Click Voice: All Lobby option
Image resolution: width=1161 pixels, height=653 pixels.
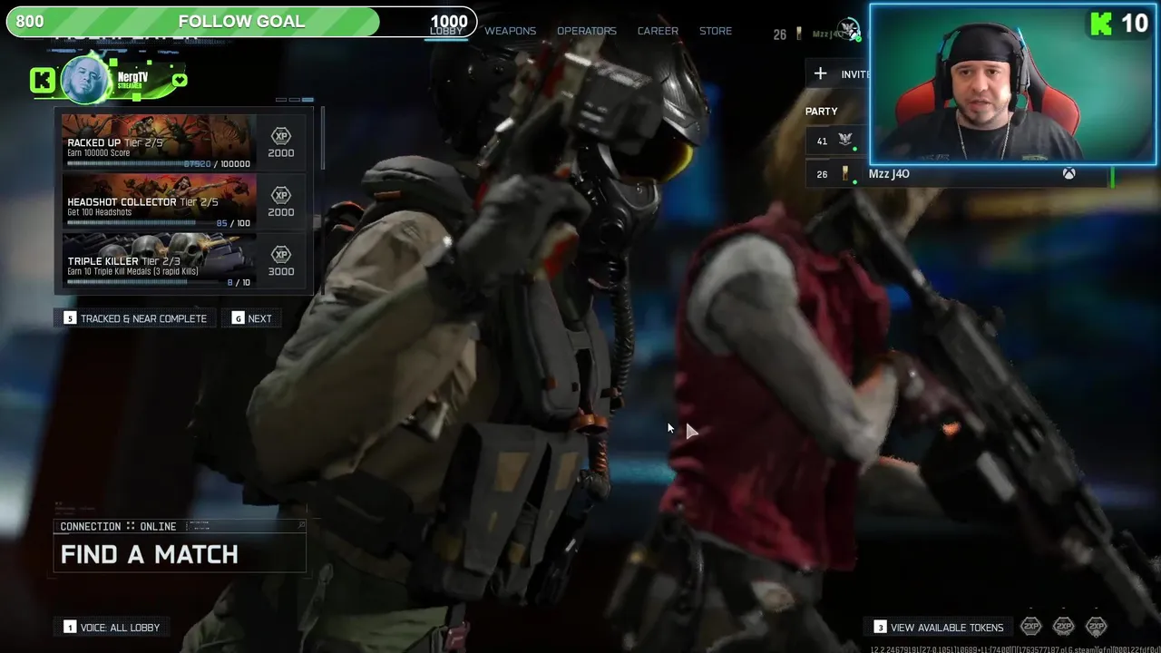click(112, 628)
